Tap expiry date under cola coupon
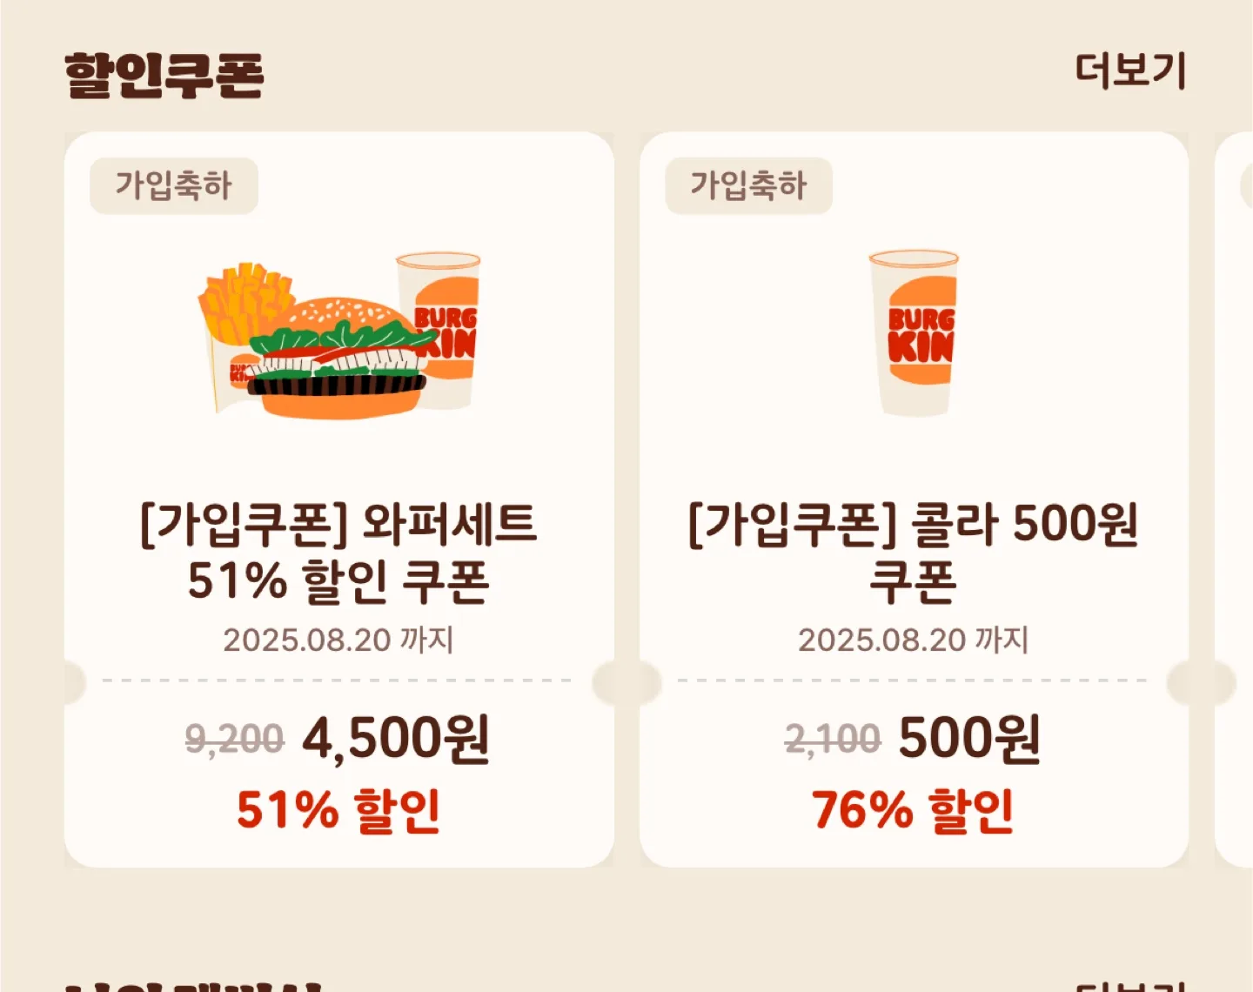This screenshot has width=1253, height=992. (914, 640)
